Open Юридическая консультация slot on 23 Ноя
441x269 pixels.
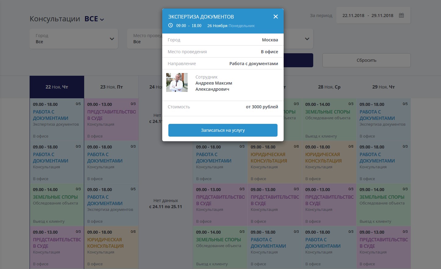[111, 247]
